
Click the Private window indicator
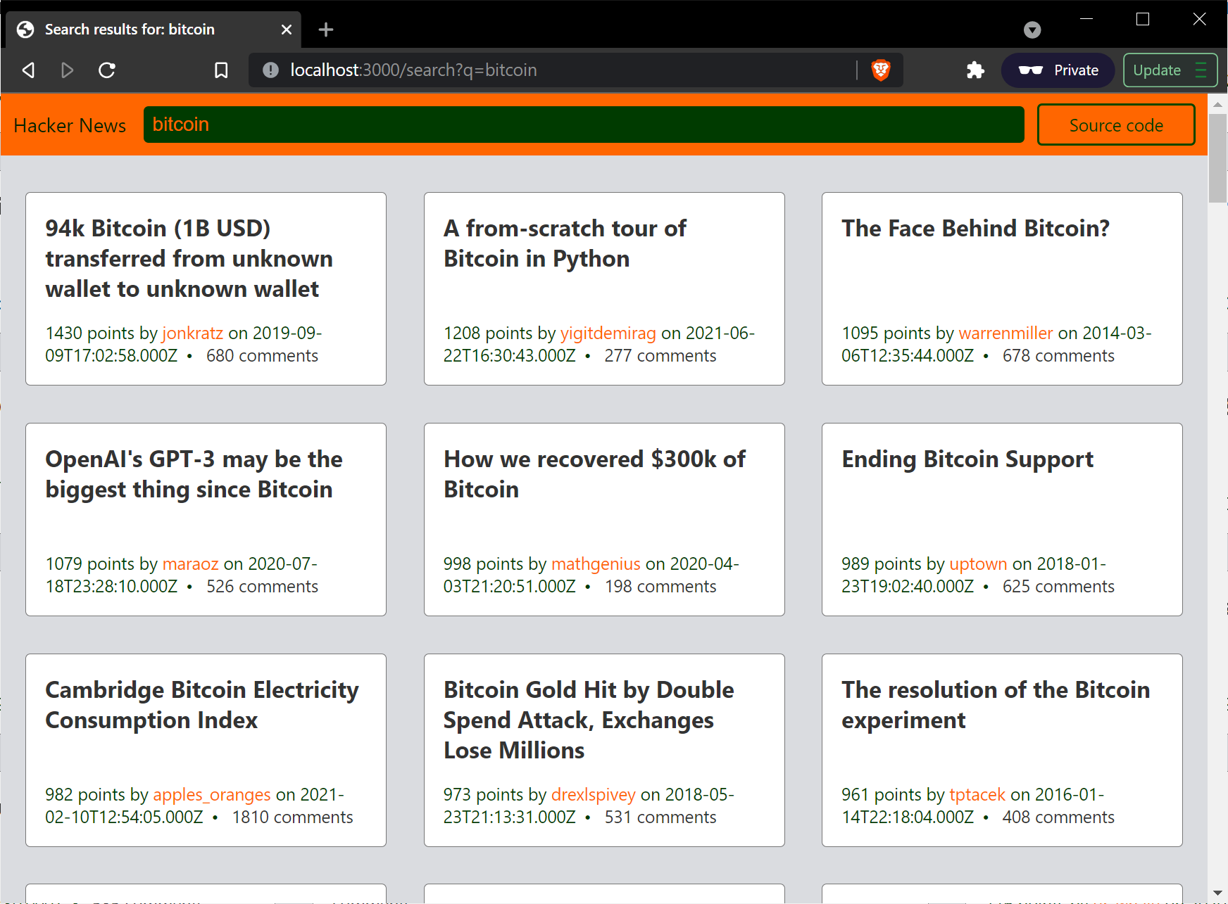pyautogui.click(x=1058, y=70)
